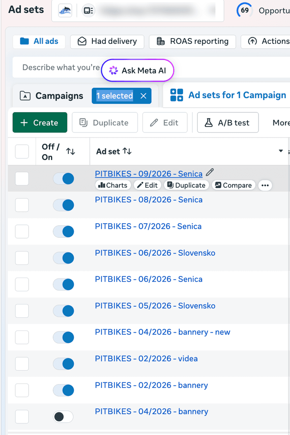
Task: Tick checkbox for PITBIKES 04/2026 bannery
Action: point(22,417)
